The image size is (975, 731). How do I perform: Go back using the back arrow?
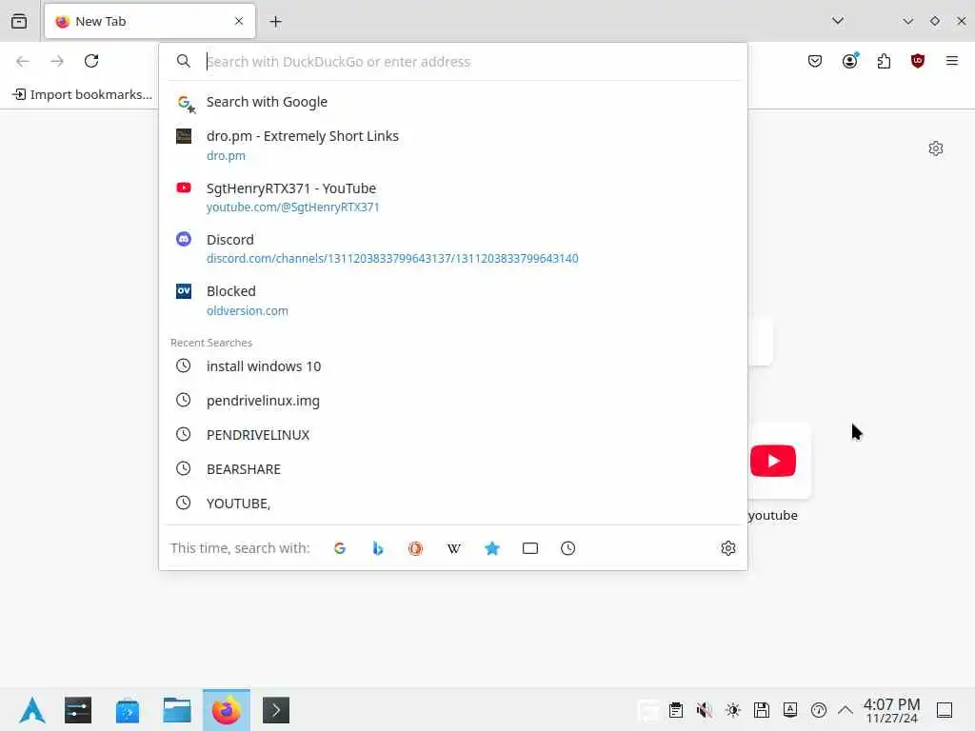23,61
